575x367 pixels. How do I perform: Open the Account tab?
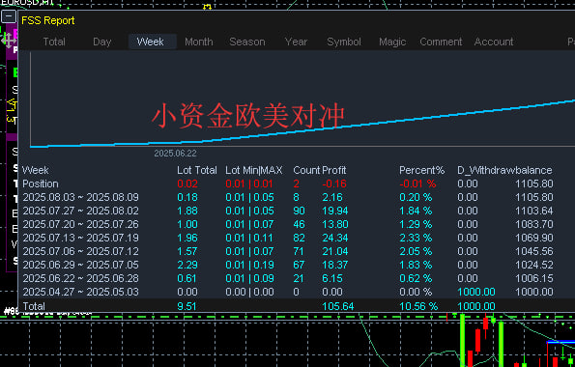494,42
